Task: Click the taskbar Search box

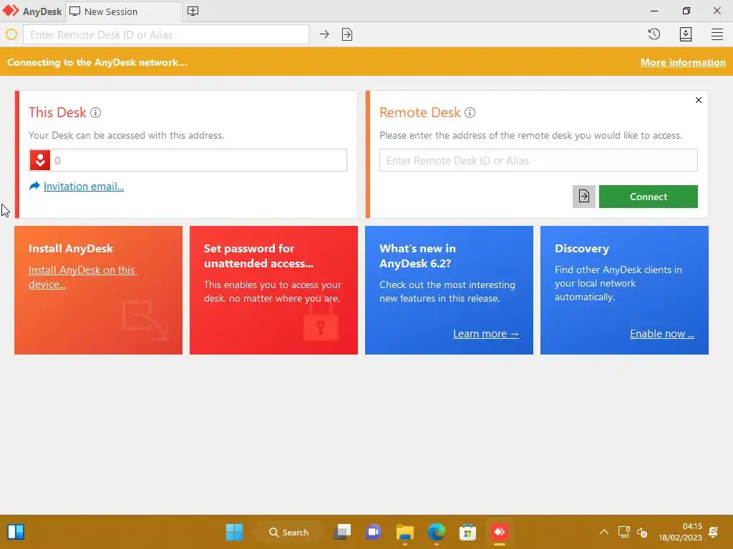Action: 288,532
